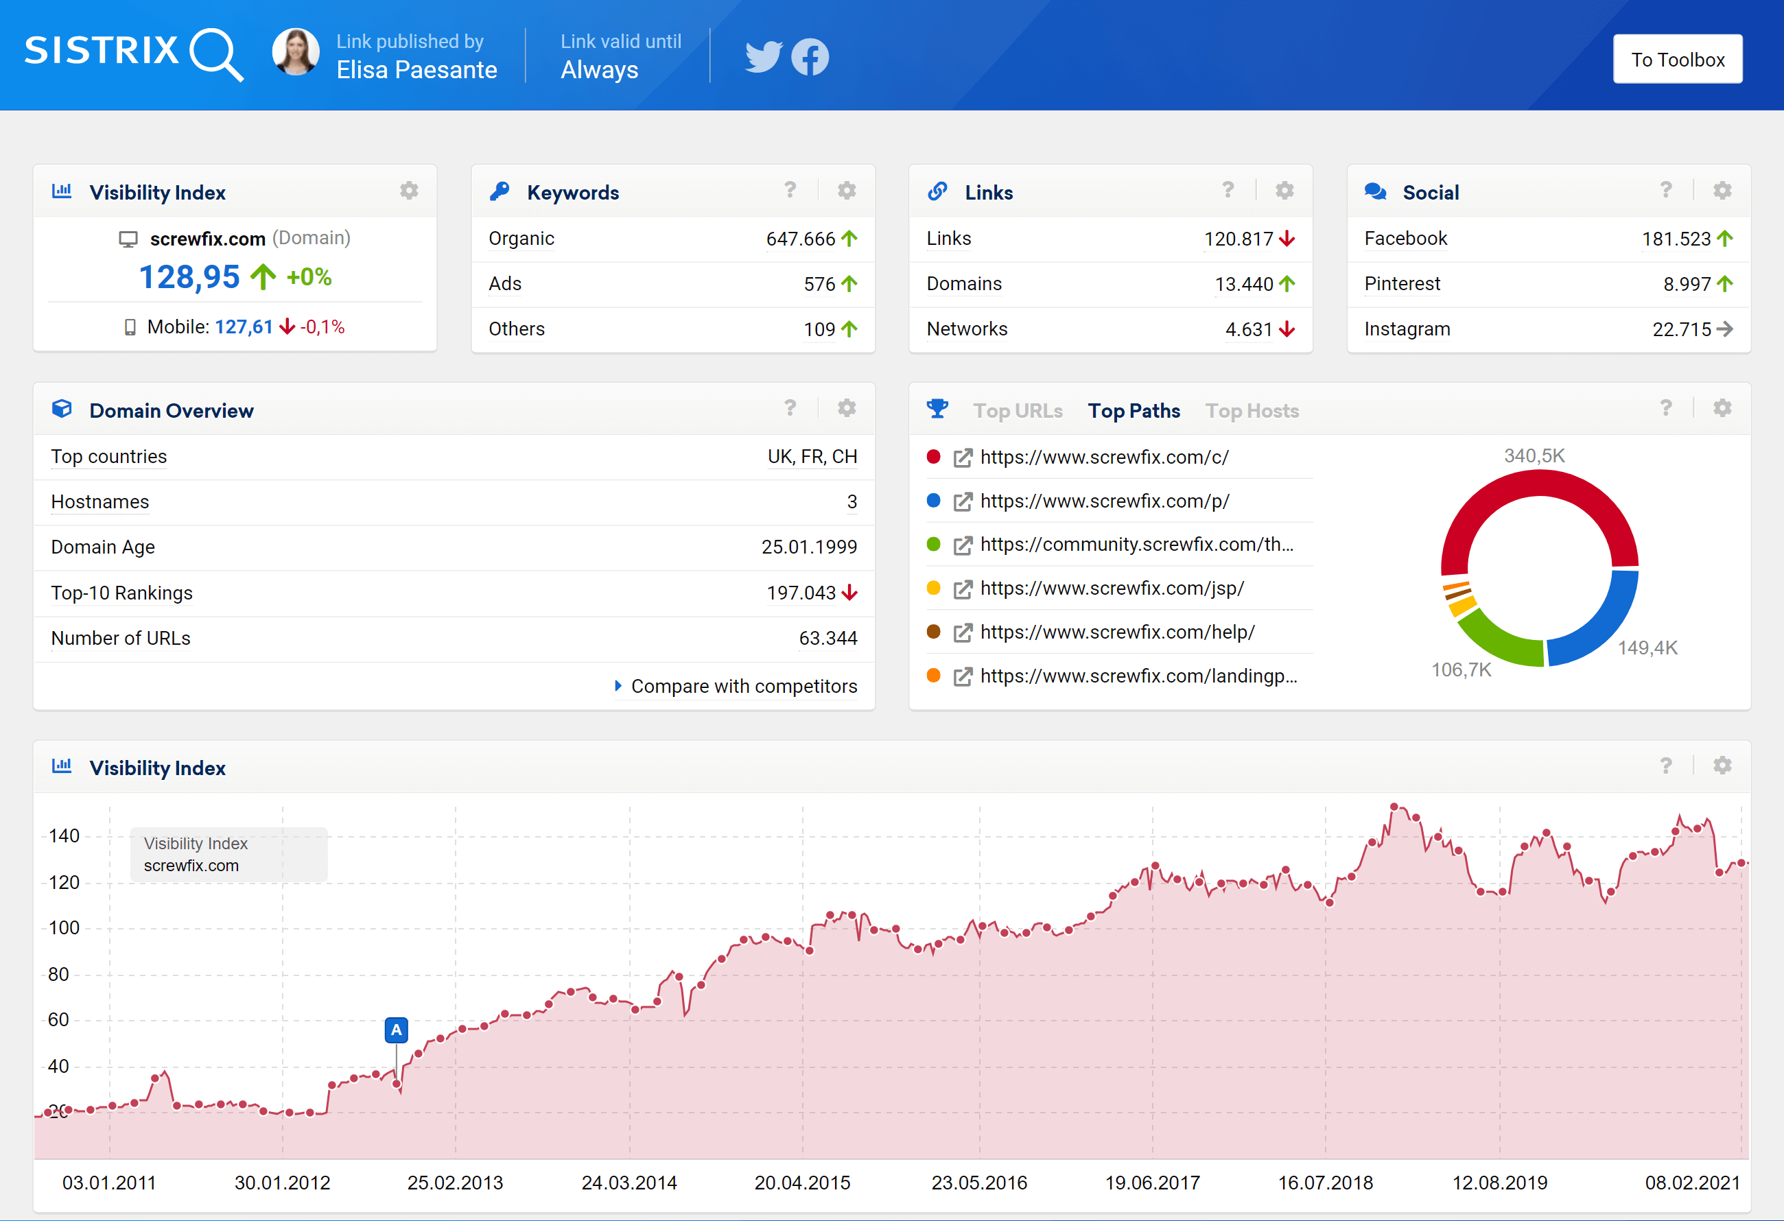Open external link icon for /jsp/ path
Screen dimensions: 1784x1221
963,589
